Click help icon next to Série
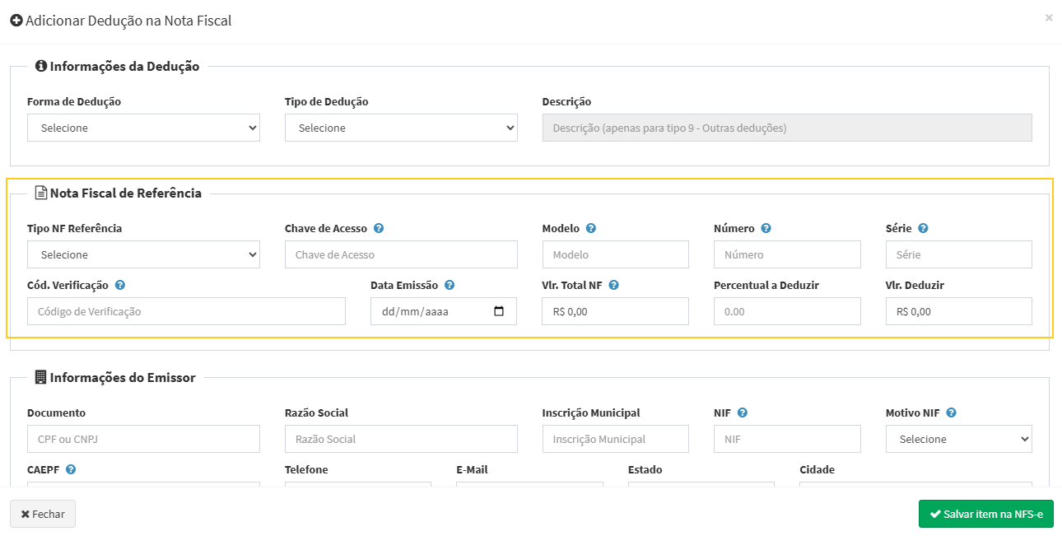Image resolution: width=1062 pixels, height=536 pixels. pos(923,229)
